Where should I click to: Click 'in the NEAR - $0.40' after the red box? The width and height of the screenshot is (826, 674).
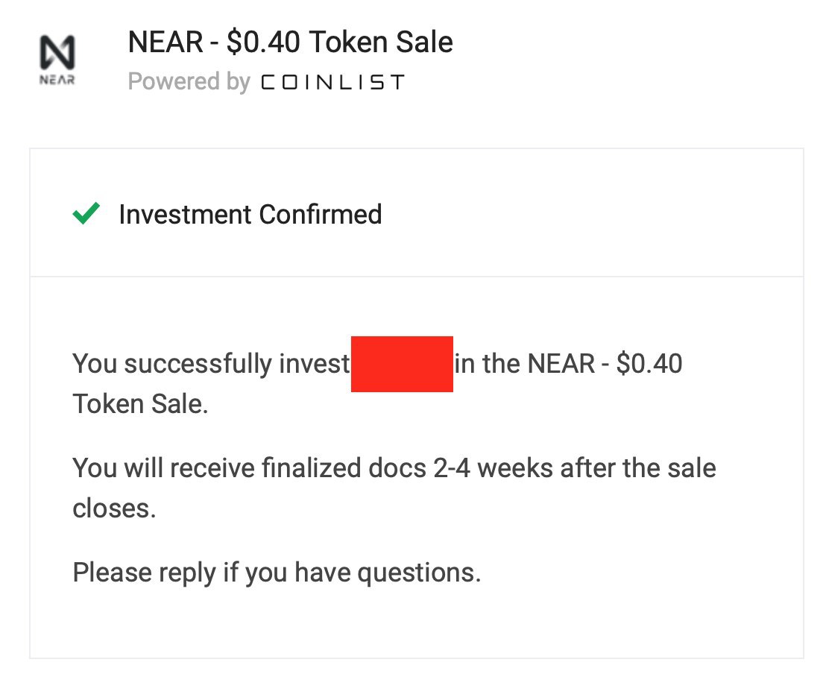click(x=568, y=364)
